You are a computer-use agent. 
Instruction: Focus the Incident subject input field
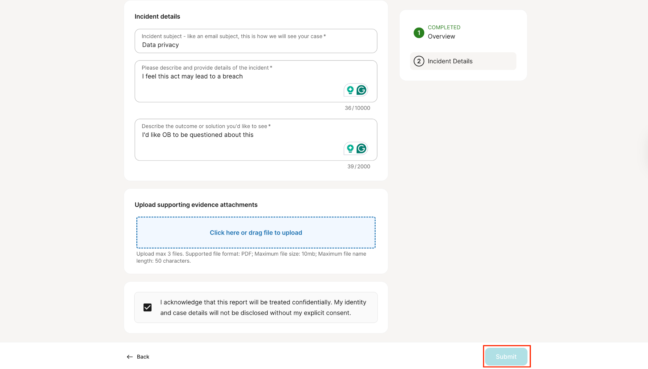[x=256, y=45]
